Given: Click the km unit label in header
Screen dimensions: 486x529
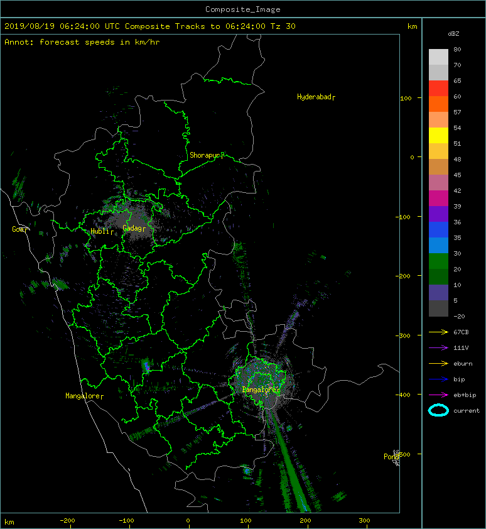Looking at the screenshot, I should click(x=412, y=26).
